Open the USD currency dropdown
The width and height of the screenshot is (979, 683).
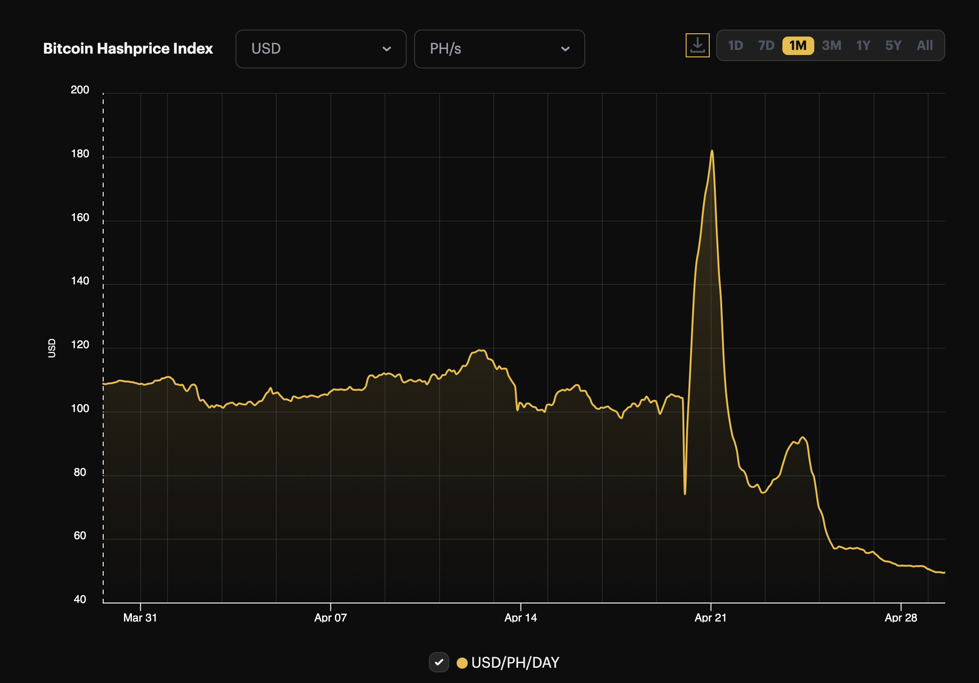click(321, 49)
